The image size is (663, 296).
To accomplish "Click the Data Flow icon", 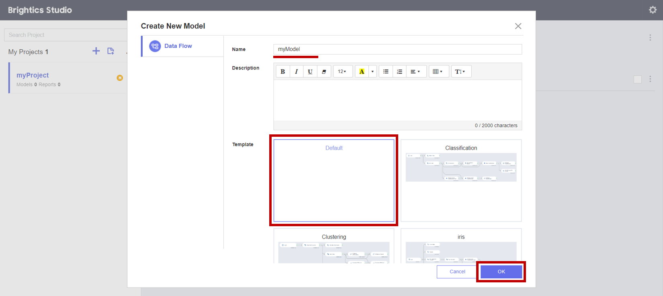I will pyautogui.click(x=155, y=46).
